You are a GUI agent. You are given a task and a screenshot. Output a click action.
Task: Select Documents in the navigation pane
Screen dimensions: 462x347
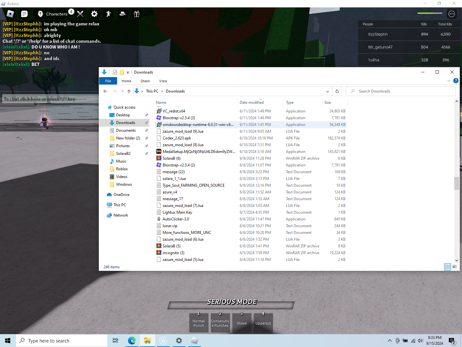(x=126, y=130)
